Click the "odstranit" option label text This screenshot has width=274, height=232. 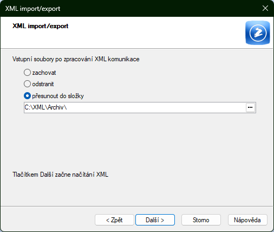43,84
